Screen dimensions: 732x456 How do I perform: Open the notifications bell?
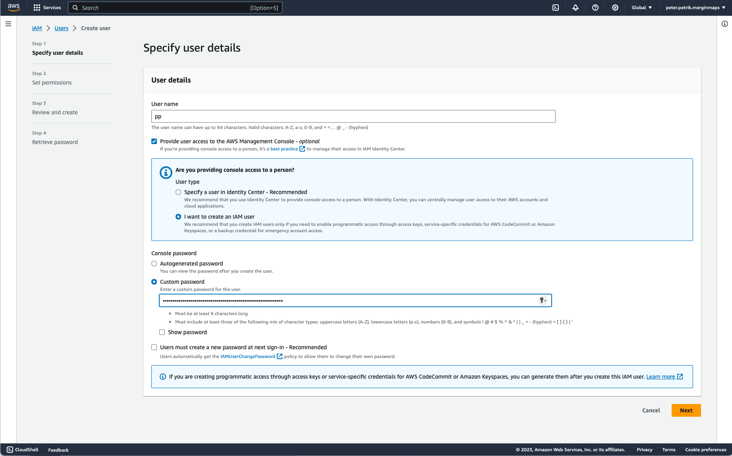(x=576, y=8)
